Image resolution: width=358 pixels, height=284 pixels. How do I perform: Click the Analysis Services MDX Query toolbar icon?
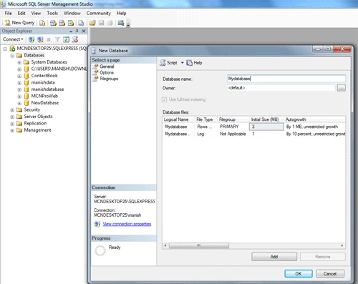[53, 23]
